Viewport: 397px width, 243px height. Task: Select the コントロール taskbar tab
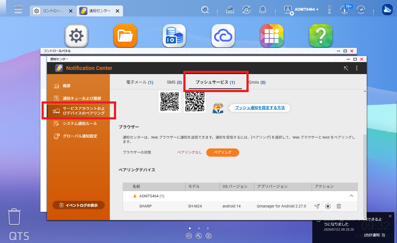point(53,11)
